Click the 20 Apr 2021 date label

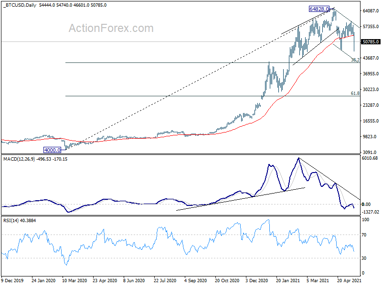(349, 281)
